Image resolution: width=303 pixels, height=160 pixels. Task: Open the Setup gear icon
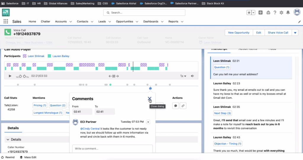click(281, 13)
